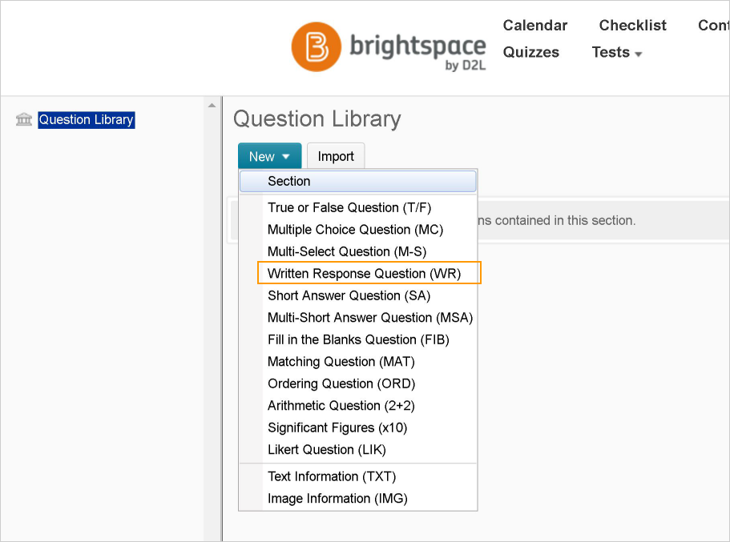Click the Import button
The height and width of the screenshot is (542, 730).
pyautogui.click(x=336, y=157)
